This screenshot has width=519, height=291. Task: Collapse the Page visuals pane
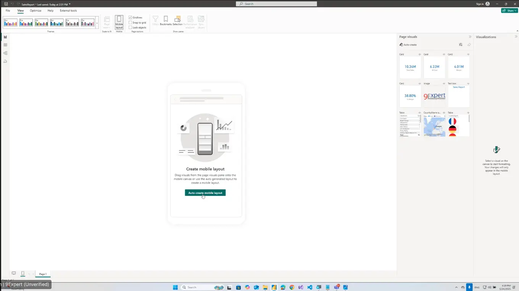tap(470, 37)
